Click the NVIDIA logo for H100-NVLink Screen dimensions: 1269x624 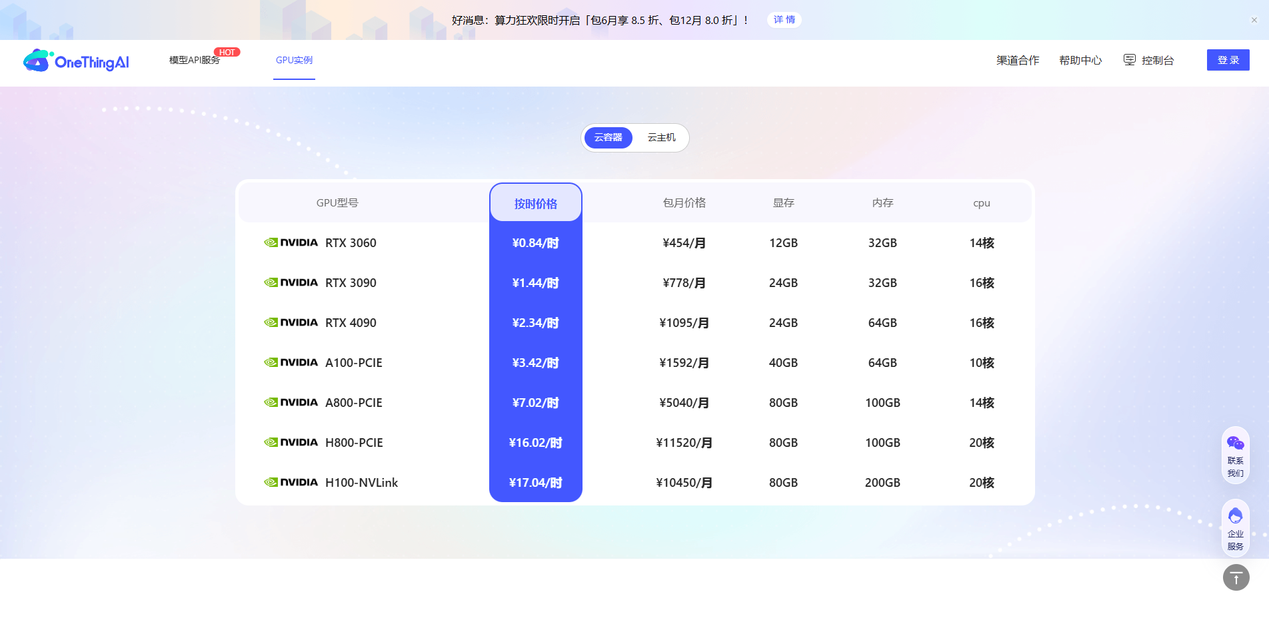click(291, 482)
